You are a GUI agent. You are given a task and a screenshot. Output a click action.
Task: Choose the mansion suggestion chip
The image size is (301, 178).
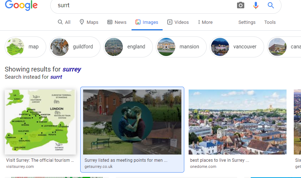point(181,47)
